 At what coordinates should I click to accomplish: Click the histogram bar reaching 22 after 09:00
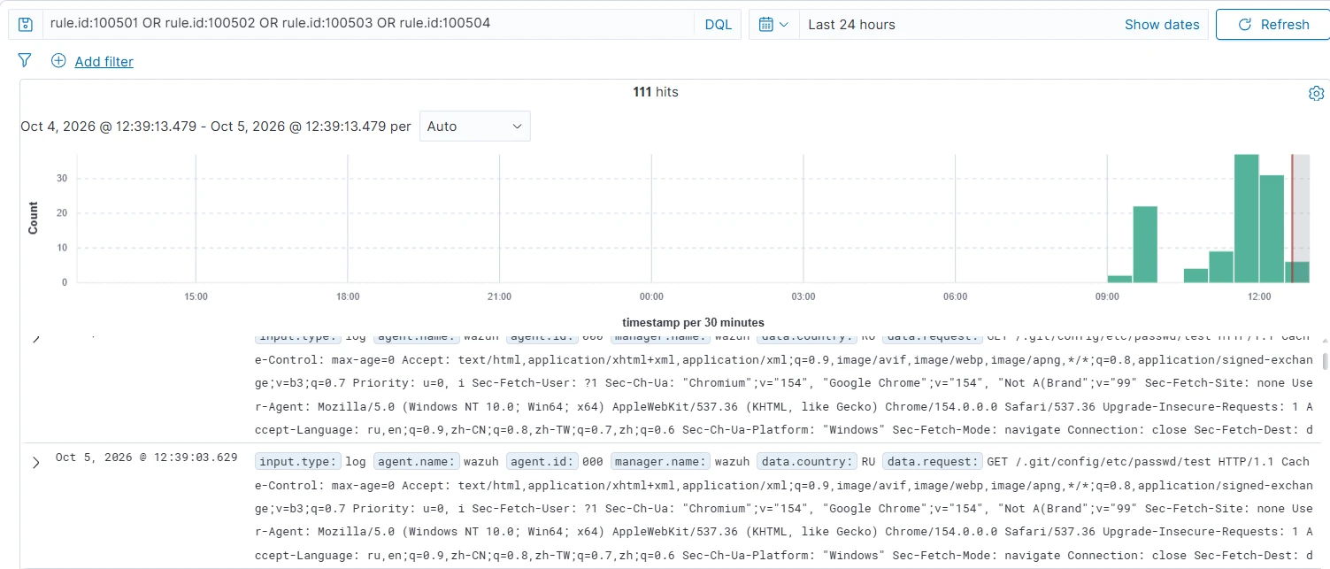(1145, 244)
